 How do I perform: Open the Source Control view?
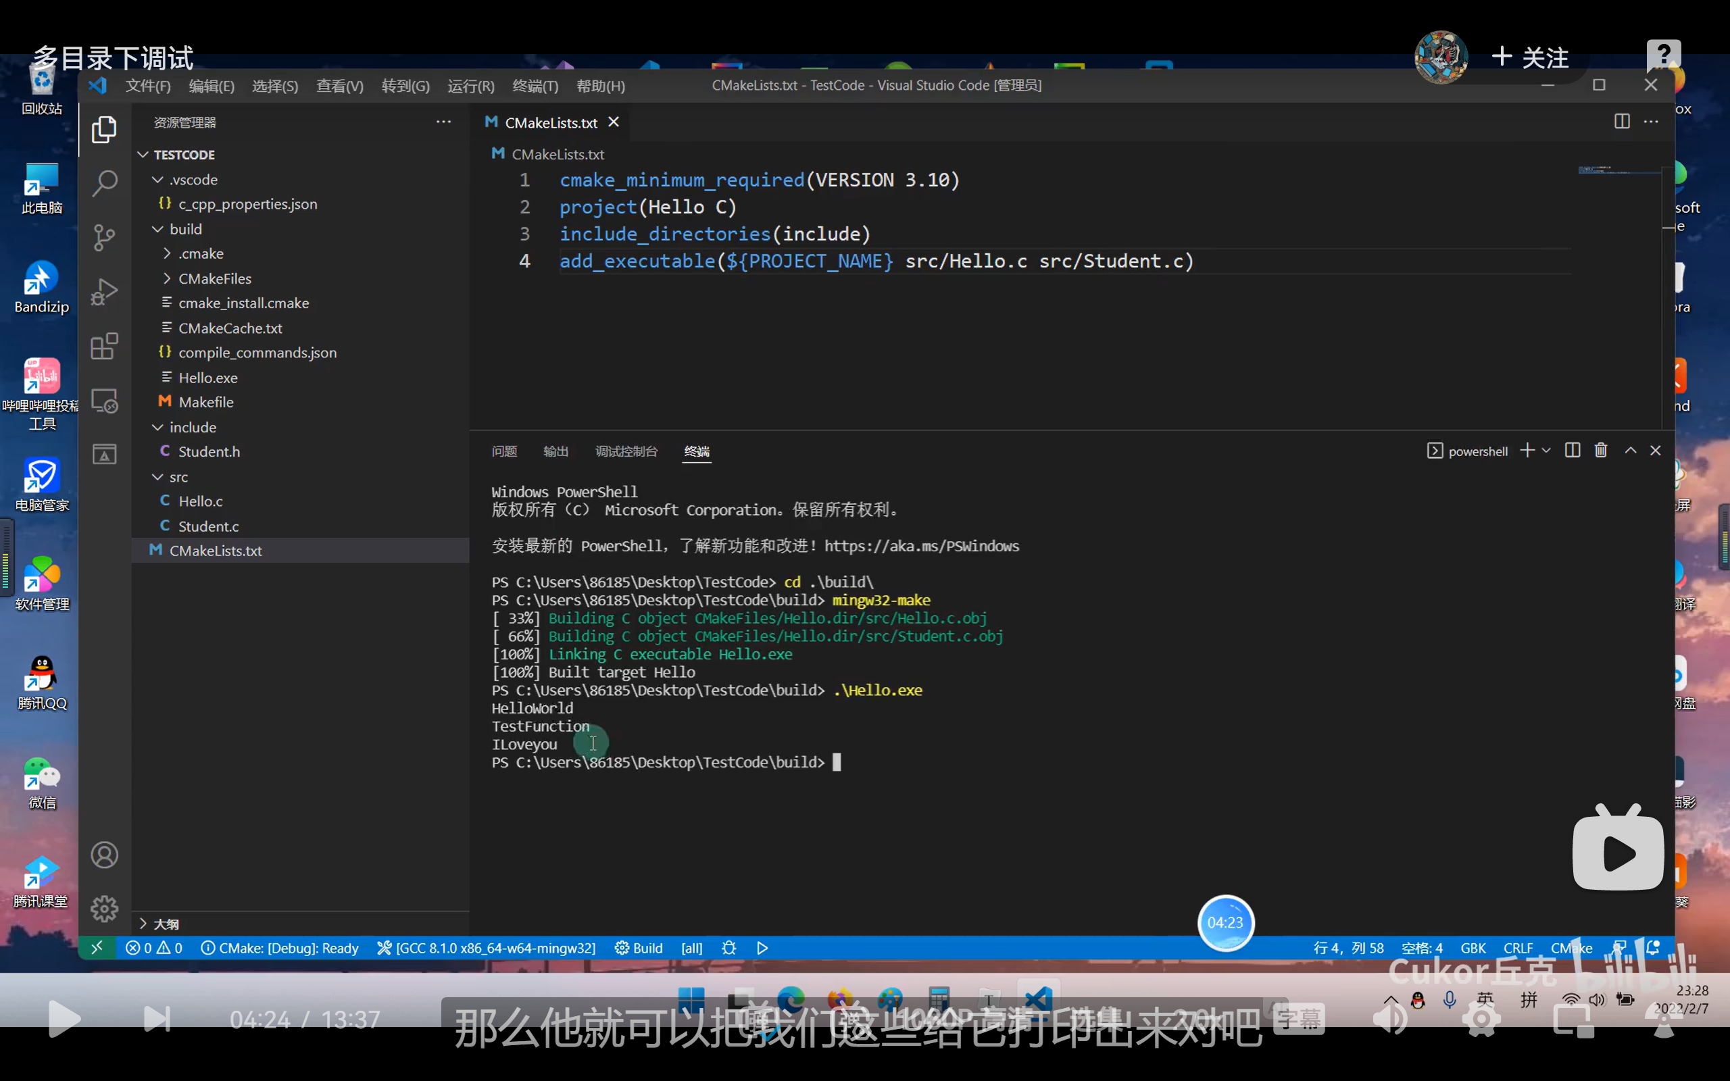[x=104, y=237]
